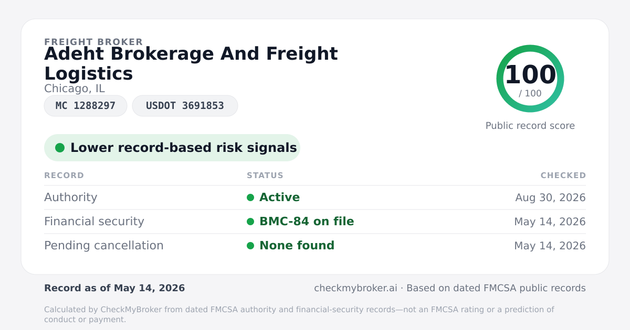Click the green dot in the risk signals pill
The image size is (630, 330).
tap(60, 148)
